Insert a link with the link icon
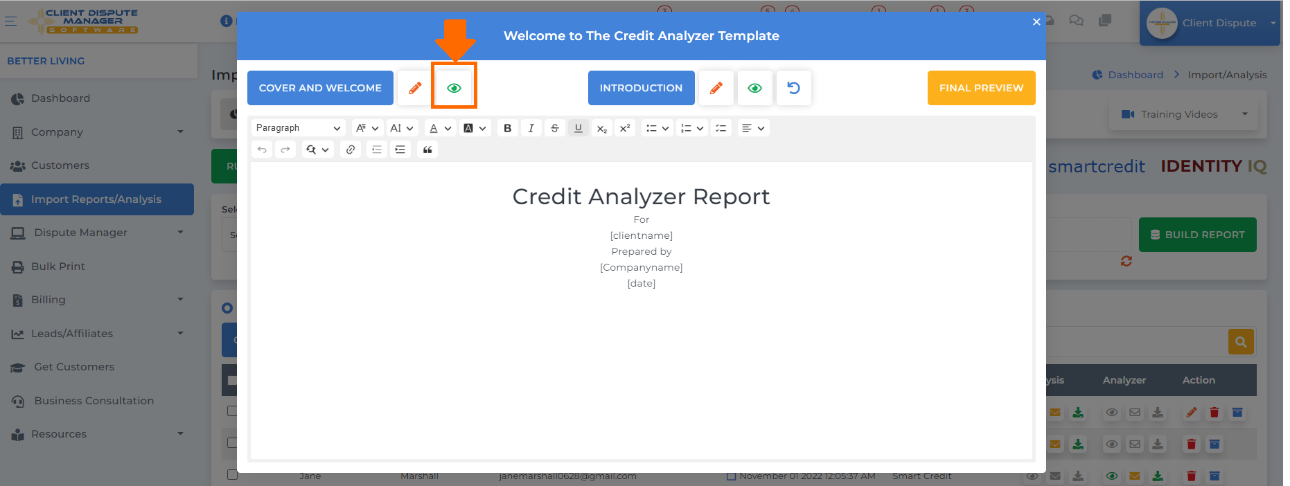This screenshot has width=1290, height=486. tap(351, 150)
